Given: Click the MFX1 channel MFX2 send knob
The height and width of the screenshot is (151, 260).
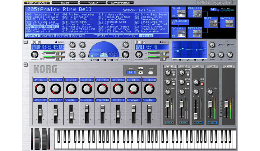Looking at the screenshot, I should pyautogui.click(x=196, y=82).
